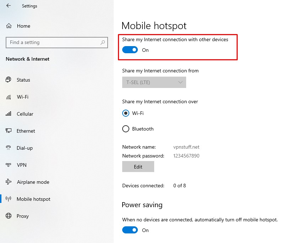Expand the T-SEL (LTE) connection dropdown
Screen dimensions: 297x243
click(x=154, y=82)
